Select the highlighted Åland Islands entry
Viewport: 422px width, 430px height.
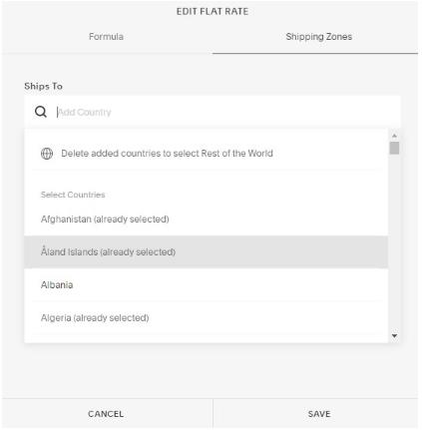pyautogui.click(x=206, y=251)
